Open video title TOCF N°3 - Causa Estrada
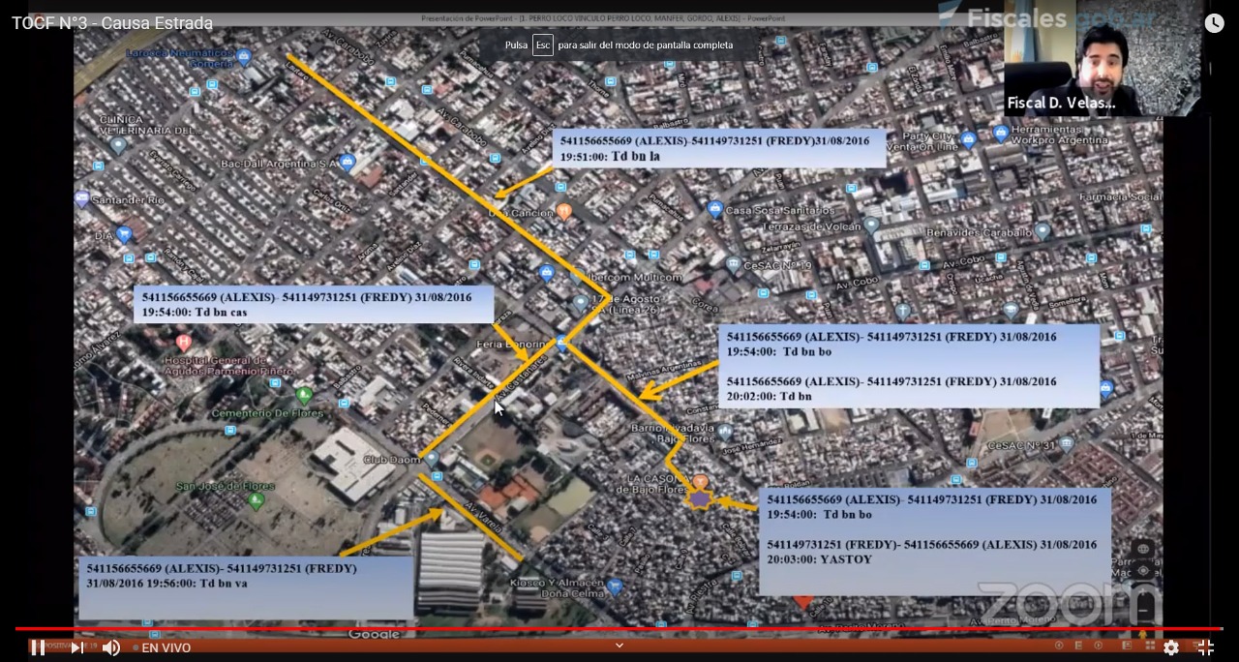Viewport: 1239px width, 662px height. coord(112,23)
